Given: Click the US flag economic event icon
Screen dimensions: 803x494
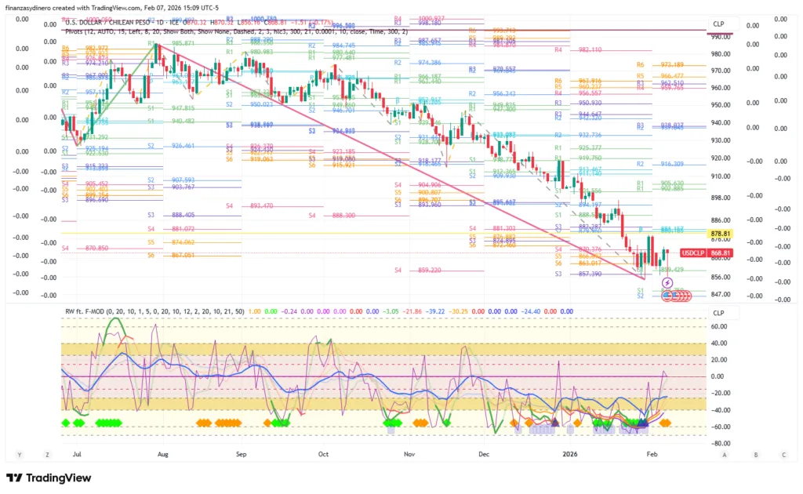Looking at the screenshot, I should click(668, 295).
